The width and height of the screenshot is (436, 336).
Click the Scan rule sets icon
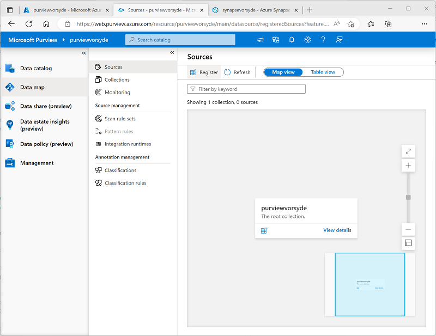pos(98,119)
